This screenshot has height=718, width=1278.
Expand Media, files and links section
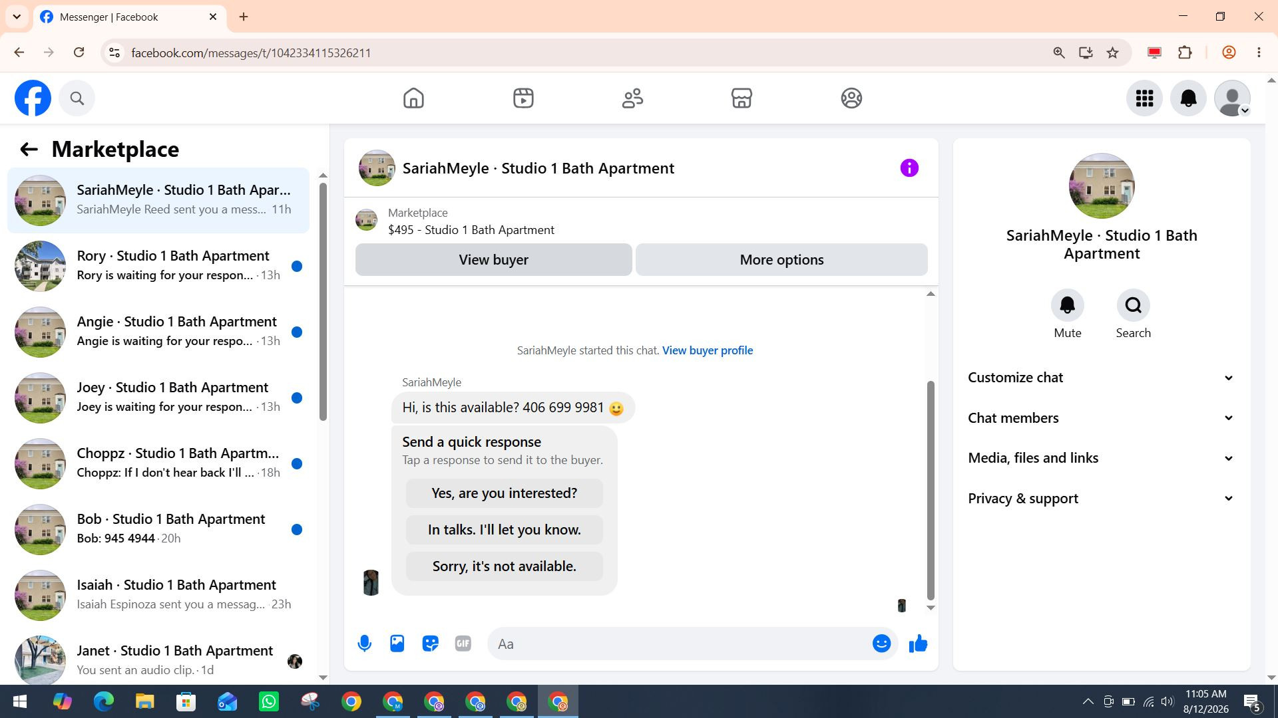coord(1101,458)
